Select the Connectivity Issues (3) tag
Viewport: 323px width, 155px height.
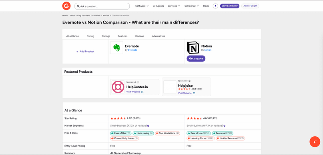pos(124,138)
